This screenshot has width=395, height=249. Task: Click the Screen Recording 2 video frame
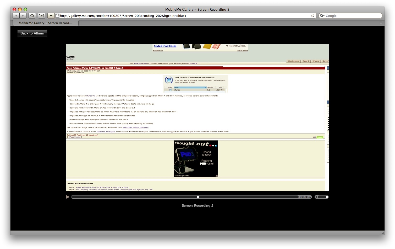(x=197, y=118)
